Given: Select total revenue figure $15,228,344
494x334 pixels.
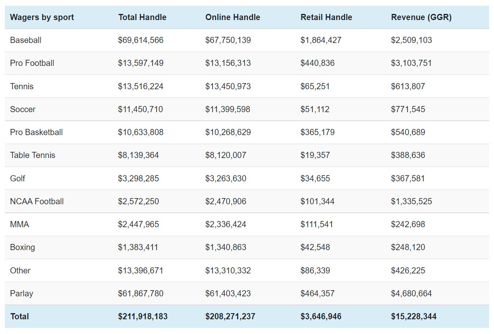Looking at the screenshot, I should click(414, 316).
